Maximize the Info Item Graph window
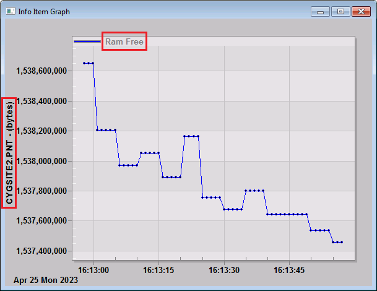Image resolution: width=377 pixels, height=291 pixels. pos(340,12)
